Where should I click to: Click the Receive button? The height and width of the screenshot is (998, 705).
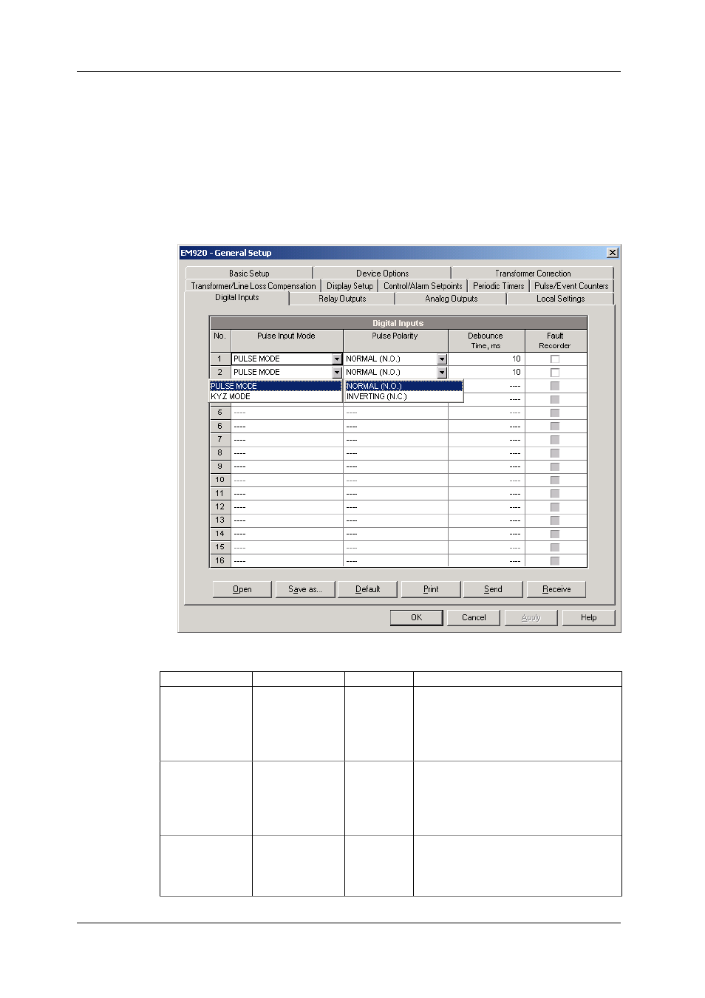coord(556,589)
